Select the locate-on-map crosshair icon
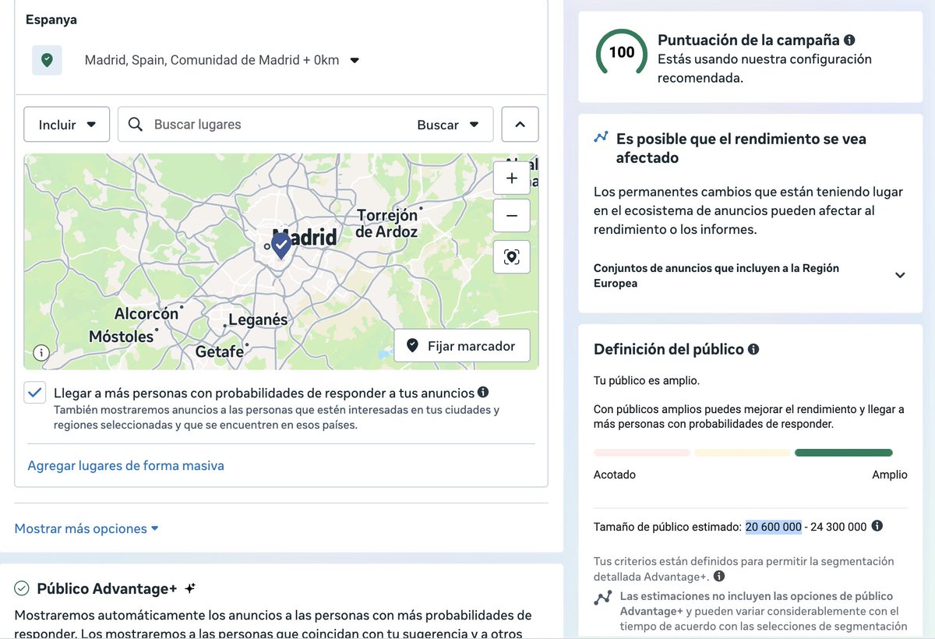Image resolution: width=935 pixels, height=639 pixels. 511,256
